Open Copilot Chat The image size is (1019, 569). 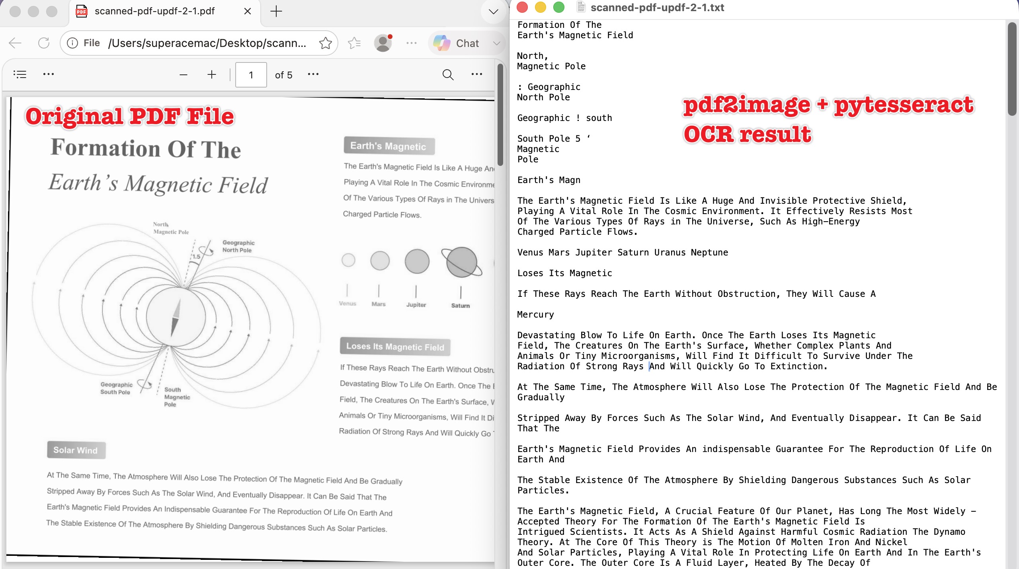pos(456,43)
